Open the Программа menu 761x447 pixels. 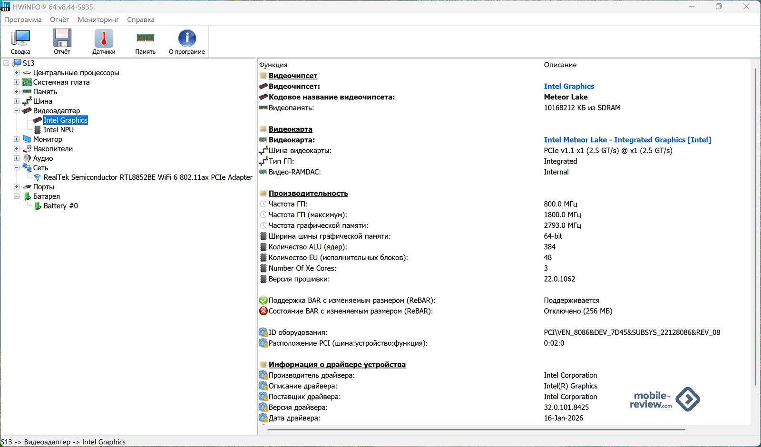[23, 19]
